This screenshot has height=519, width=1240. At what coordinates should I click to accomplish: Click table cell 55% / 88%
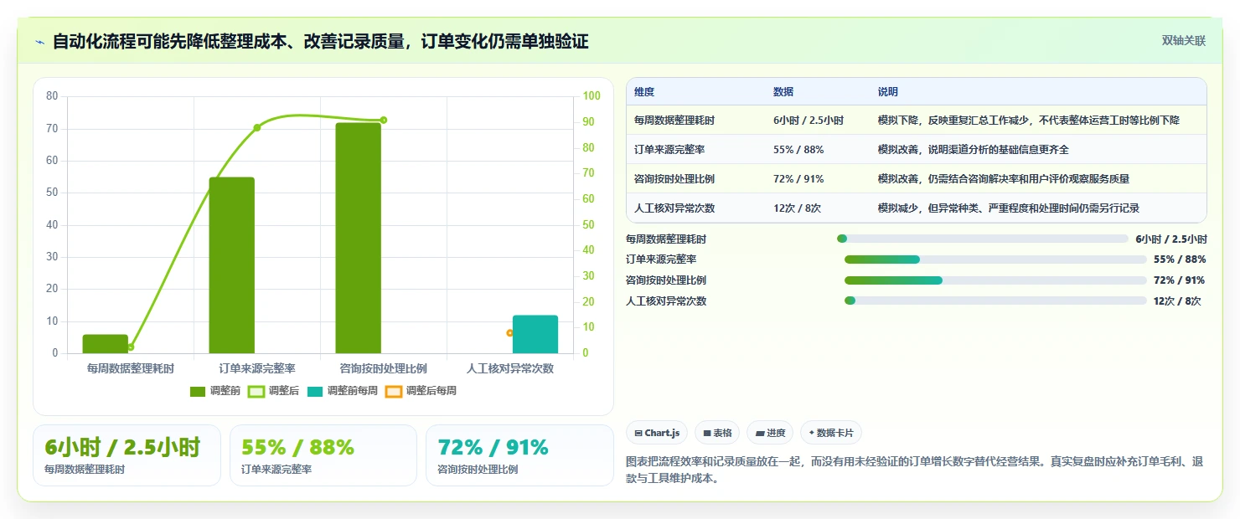click(798, 150)
